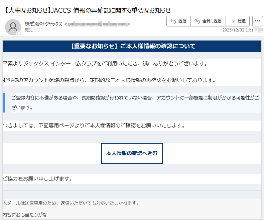Viewport: 264px width, 220px height.
Task: Click the line starting つきましては
Action: [94, 126]
